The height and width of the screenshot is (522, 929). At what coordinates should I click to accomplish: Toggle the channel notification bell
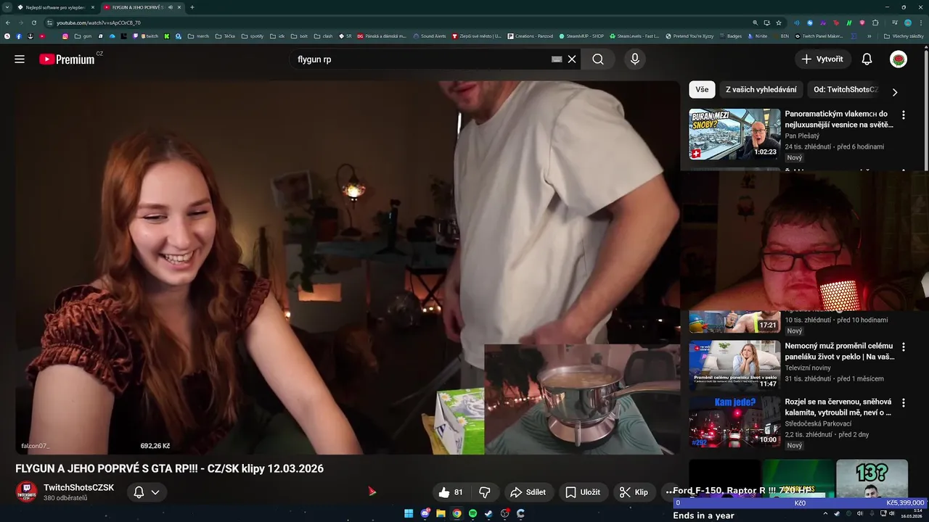click(139, 492)
